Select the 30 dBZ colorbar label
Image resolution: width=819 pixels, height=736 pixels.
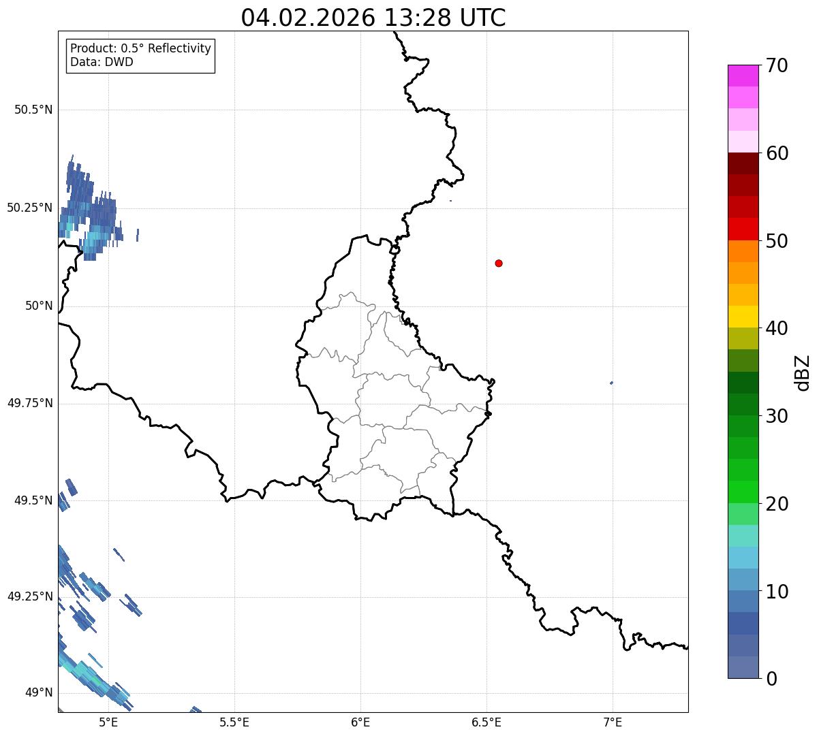(777, 416)
